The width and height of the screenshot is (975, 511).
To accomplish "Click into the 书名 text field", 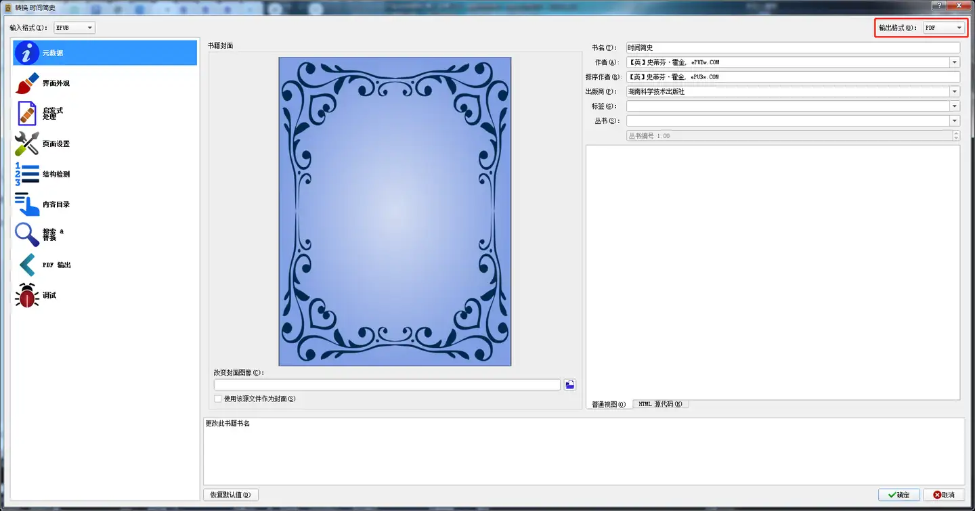I will [x=793, y=47].
